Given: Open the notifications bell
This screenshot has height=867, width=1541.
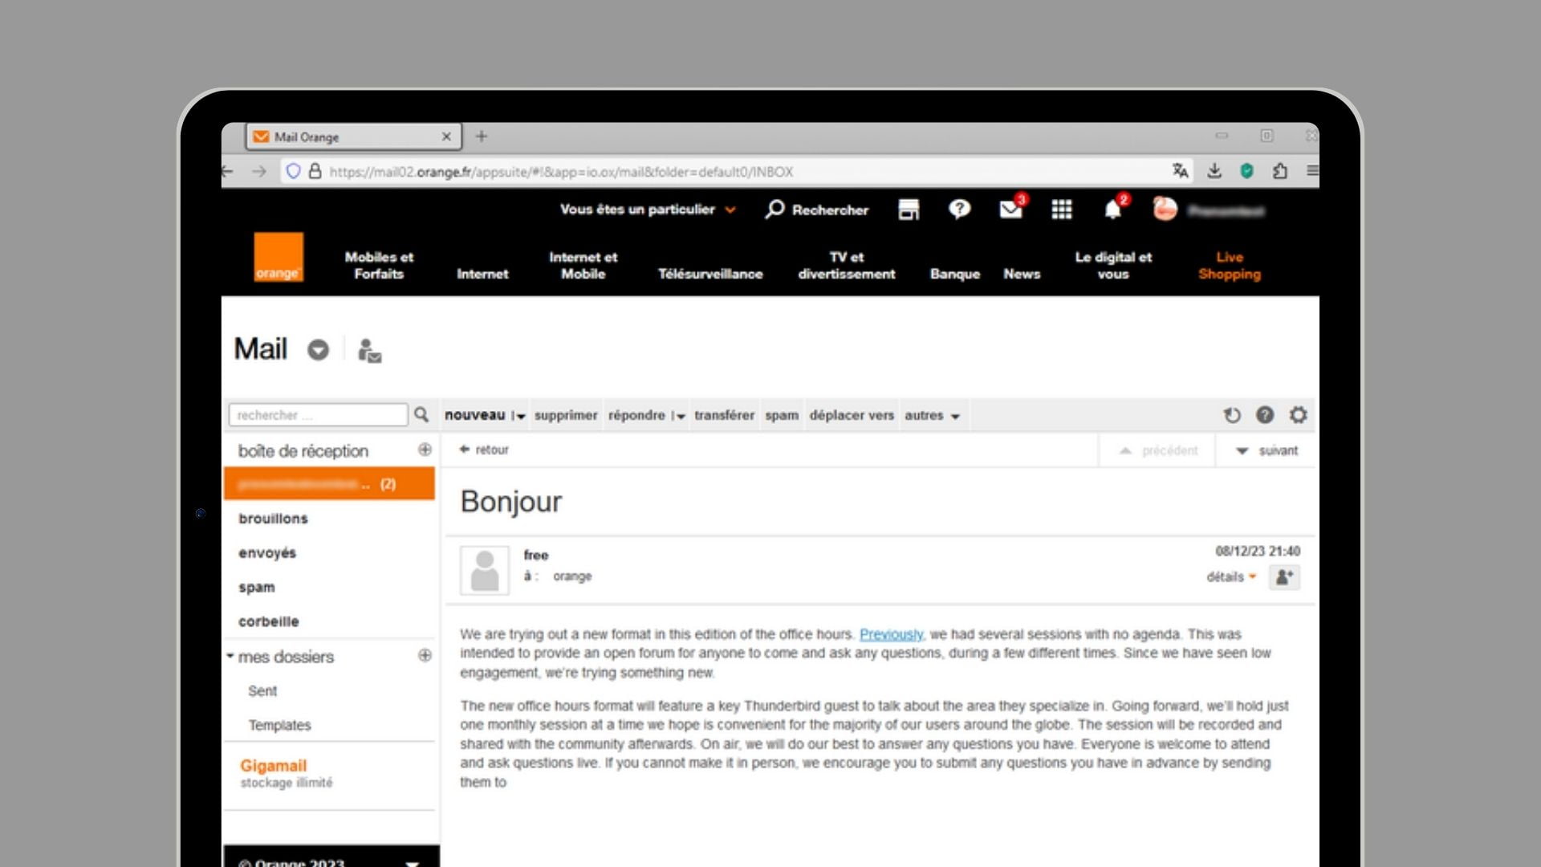Looking at the screenshot, I should (x=1113, y=209).
